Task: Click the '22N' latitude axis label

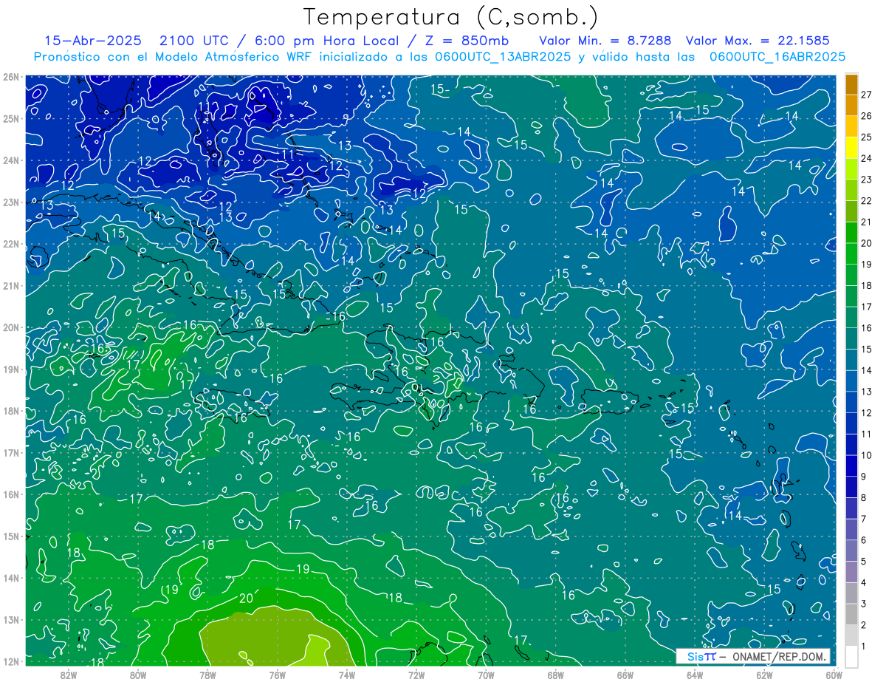Action: [x=10, y=244]
